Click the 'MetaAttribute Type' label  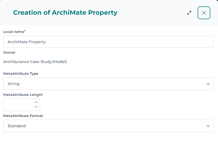tap(21, 74)
